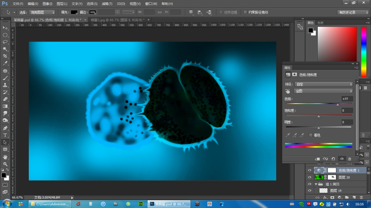Select the Move tool
This screenshot has height=208, width=371.
(5, 28)
